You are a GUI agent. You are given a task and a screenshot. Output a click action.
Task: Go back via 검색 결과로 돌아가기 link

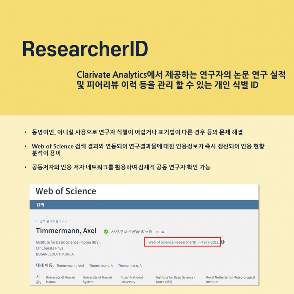[53, 221]
